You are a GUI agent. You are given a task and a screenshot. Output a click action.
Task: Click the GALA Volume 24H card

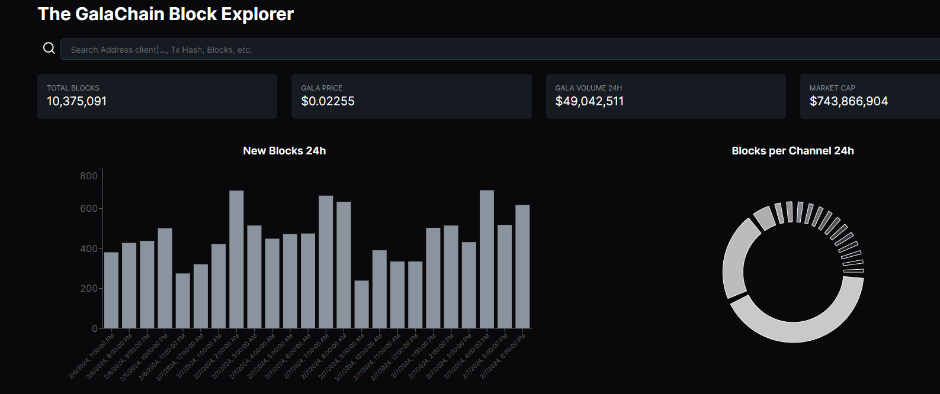(665, 96)
